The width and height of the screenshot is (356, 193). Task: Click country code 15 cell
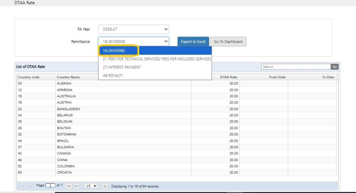pos(36,96)
